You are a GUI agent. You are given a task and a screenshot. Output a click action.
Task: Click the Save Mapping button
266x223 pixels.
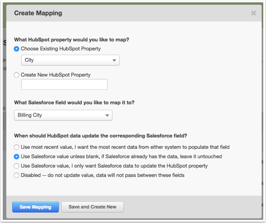pos(35,207)
